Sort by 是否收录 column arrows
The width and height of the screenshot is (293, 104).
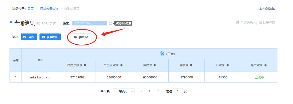point(265,65)
